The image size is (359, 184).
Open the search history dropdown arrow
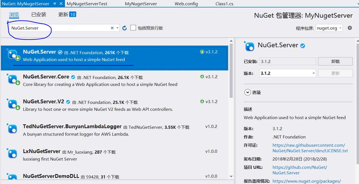click(117, 28)
